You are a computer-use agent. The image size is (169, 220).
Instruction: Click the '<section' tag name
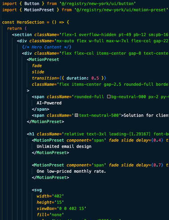coord(22,35)
